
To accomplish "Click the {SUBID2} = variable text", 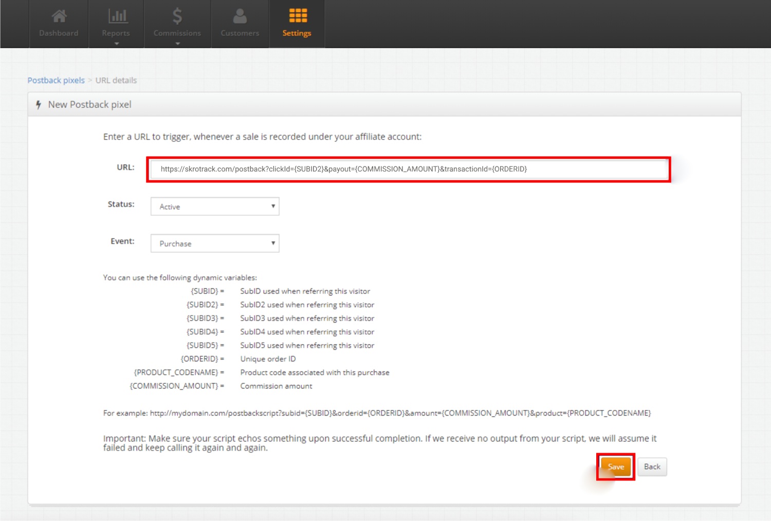I will point(206,305).
